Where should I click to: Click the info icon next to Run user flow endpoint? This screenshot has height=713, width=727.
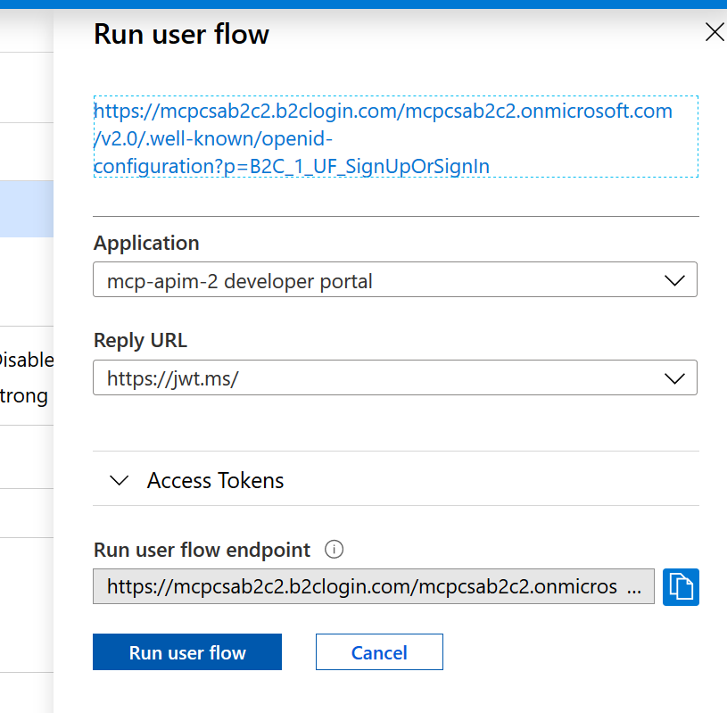pos(334,549)
